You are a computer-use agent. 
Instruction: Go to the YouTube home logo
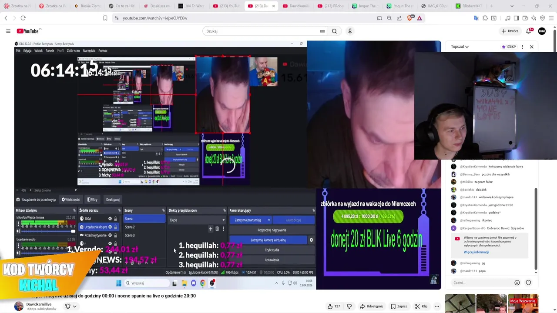(29, 31)
